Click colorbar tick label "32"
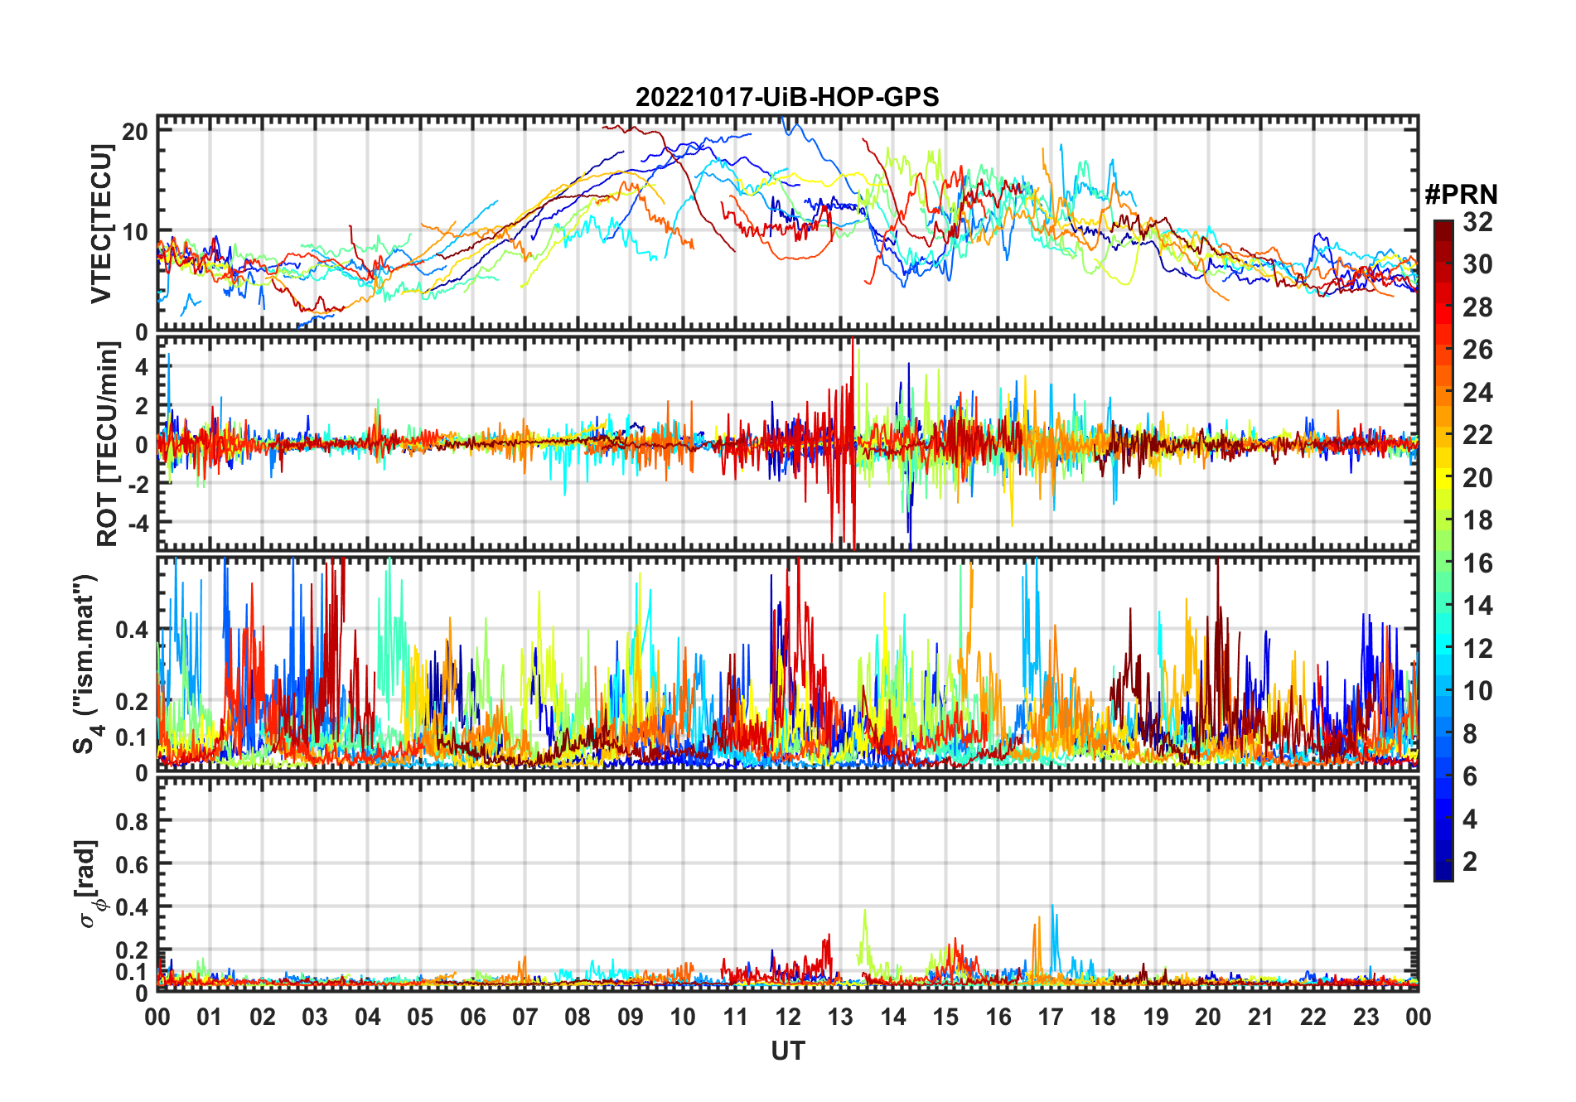This screenshot has height=1102, width=1576. pos(1477,222)
